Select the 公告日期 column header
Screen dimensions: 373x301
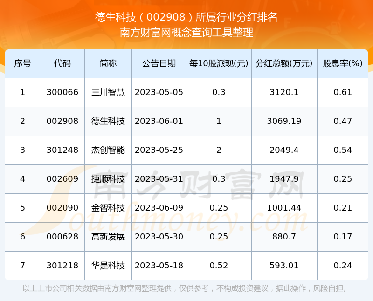pyautogui.click(x=159, y=63)
